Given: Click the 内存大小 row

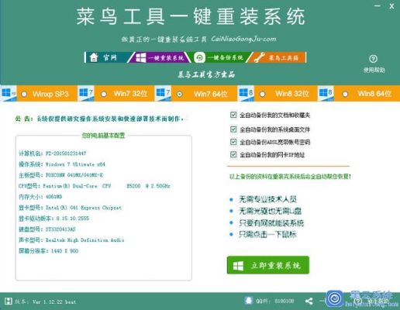Looking at the screenshot, I should tap(40, 197).
